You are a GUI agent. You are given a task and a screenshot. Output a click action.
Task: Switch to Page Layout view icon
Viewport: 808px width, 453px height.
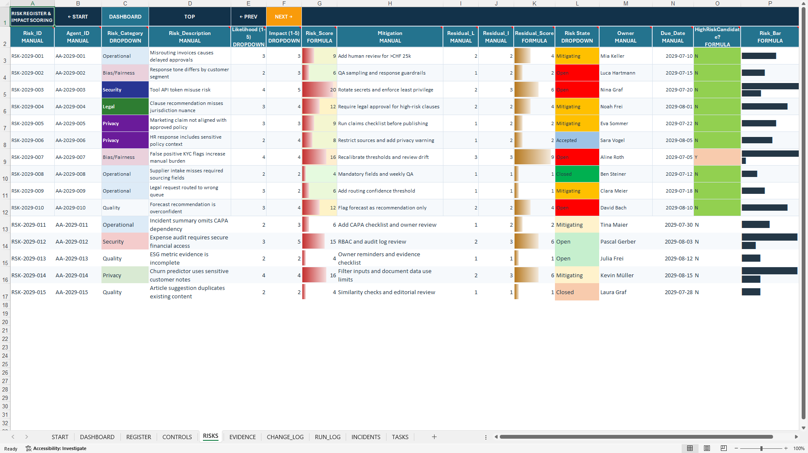(707, 448)
